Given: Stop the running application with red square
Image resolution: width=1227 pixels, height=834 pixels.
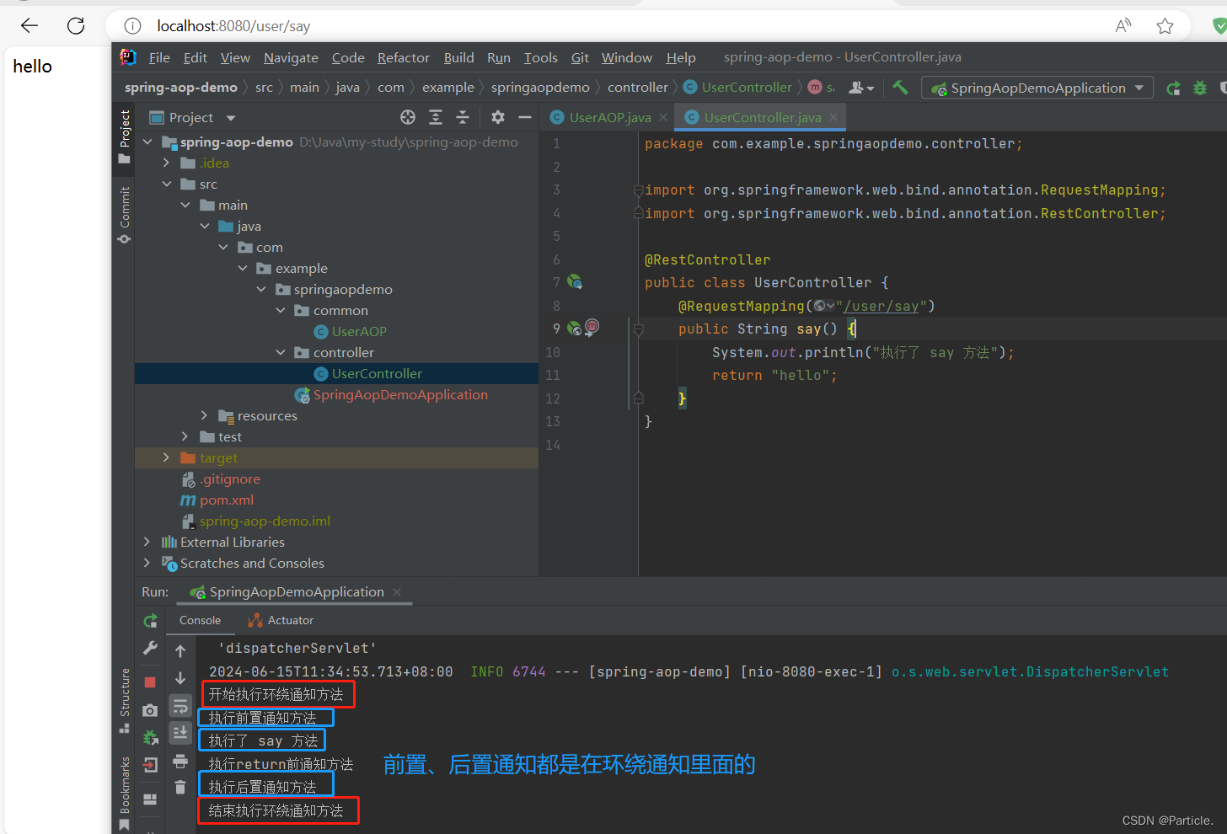Looking at the screenshot, I should point(150,682).
